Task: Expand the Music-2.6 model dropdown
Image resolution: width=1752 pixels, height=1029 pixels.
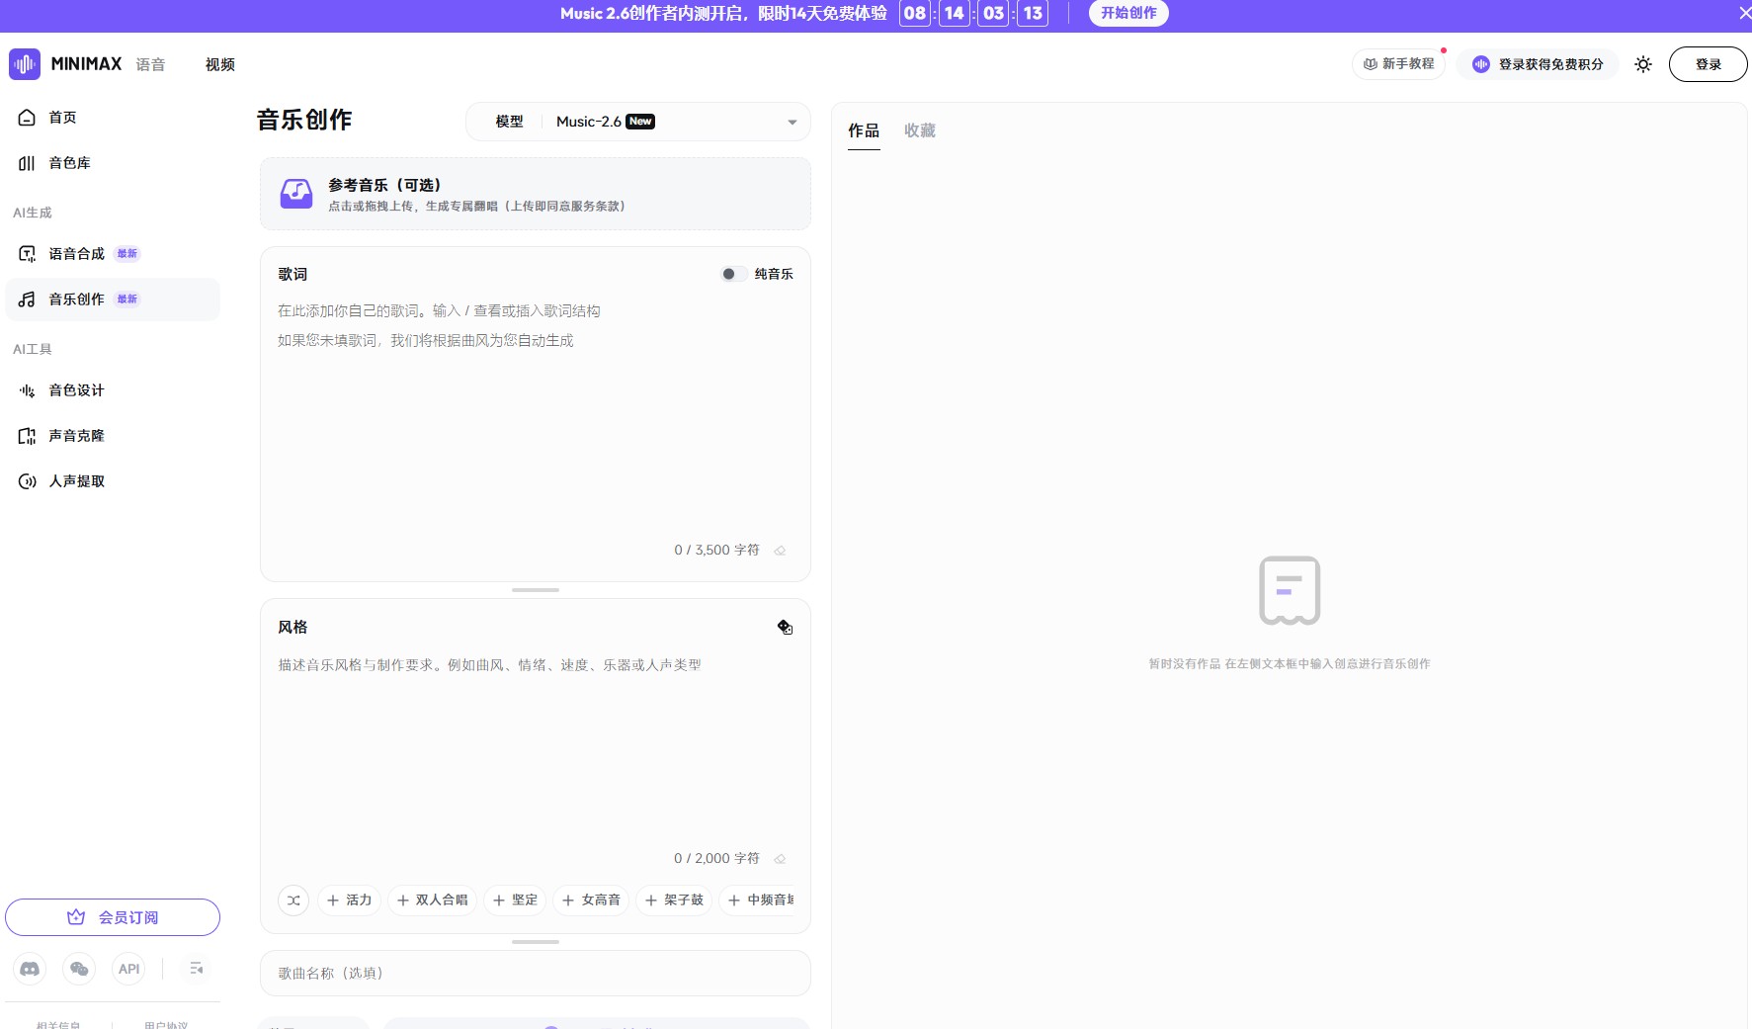Action: click(x=792, y=123)
